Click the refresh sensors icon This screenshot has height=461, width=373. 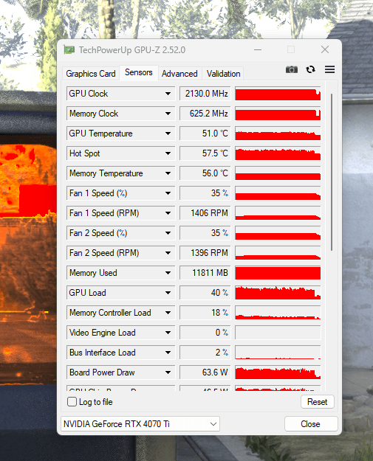(x=310, y=69)
